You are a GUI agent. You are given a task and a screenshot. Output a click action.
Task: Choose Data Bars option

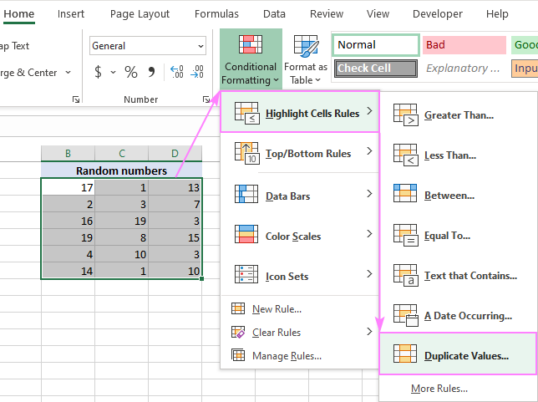point(287,196)
